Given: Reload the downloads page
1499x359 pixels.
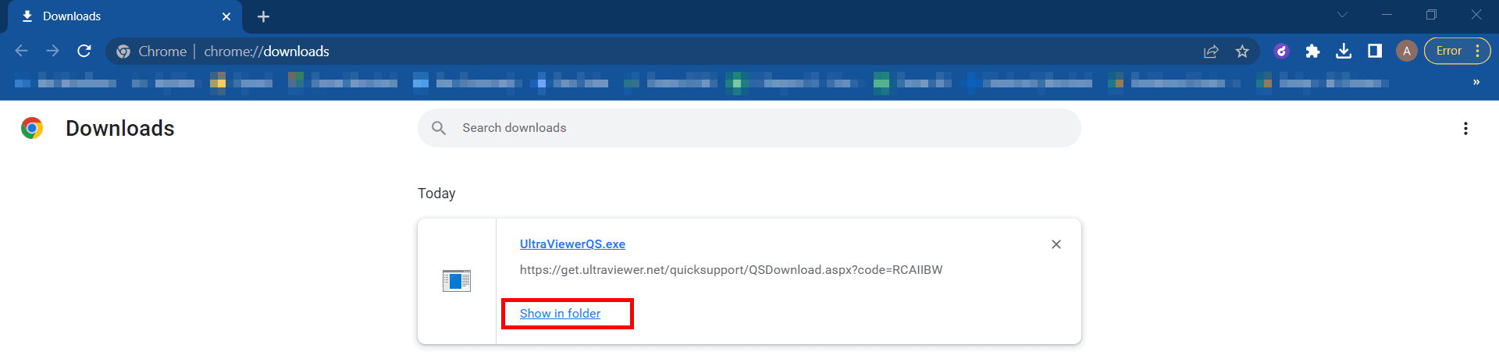Looking at the screenshot, I should pos(84,51).
